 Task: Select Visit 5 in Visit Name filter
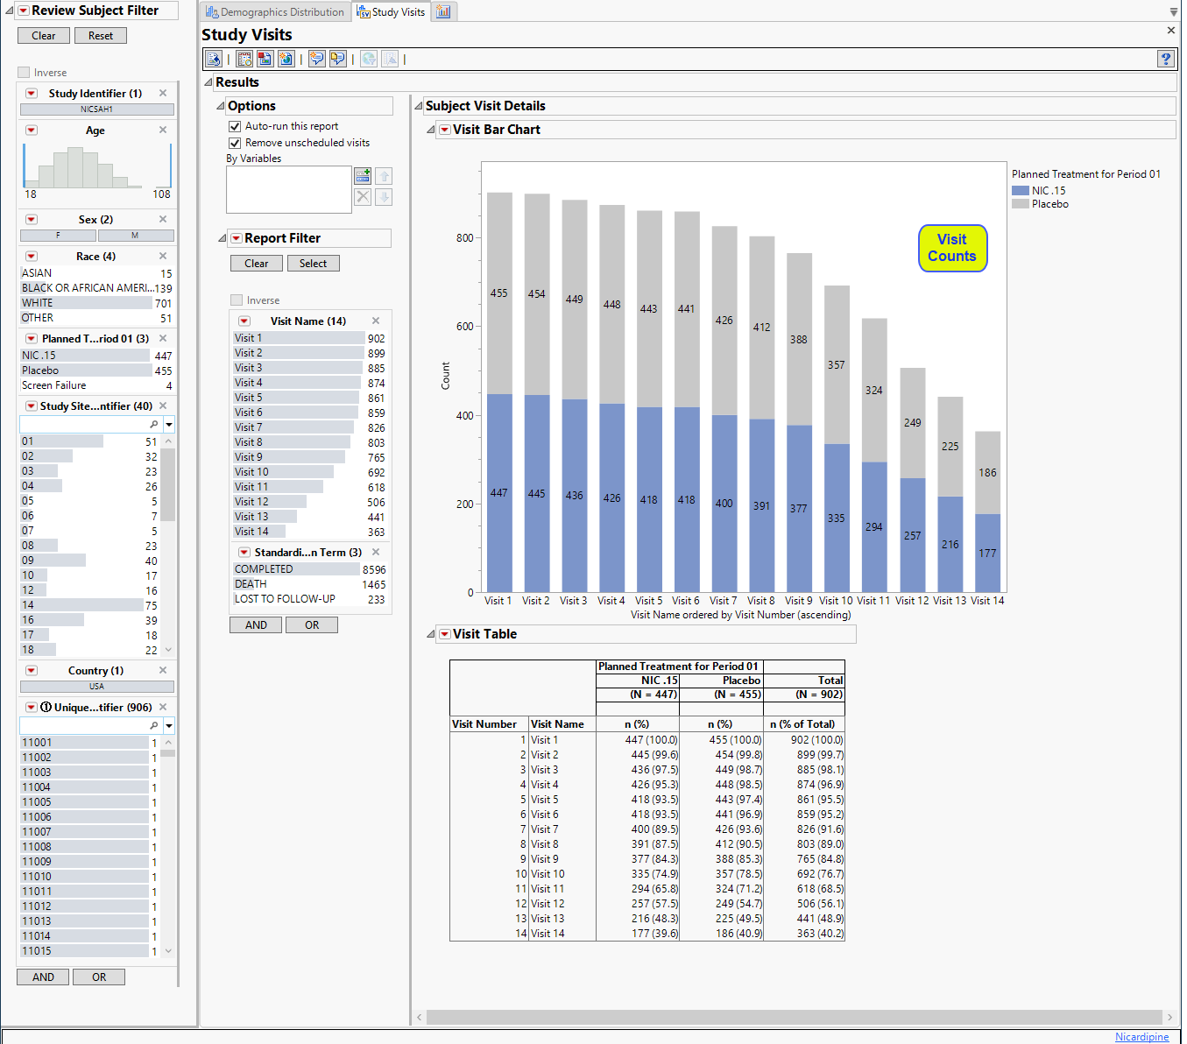tap(248, 398)
